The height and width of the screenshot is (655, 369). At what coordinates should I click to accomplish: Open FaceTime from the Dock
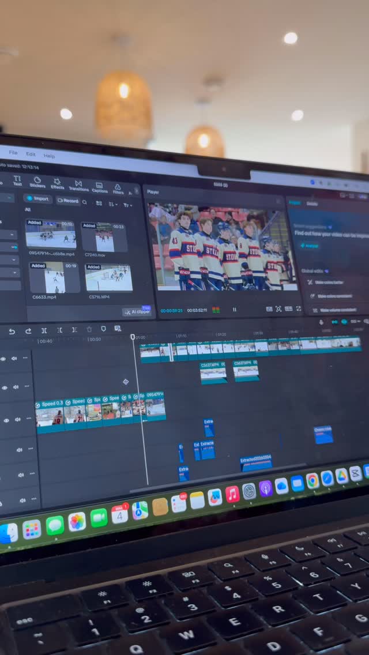click(x=99, y=518)
